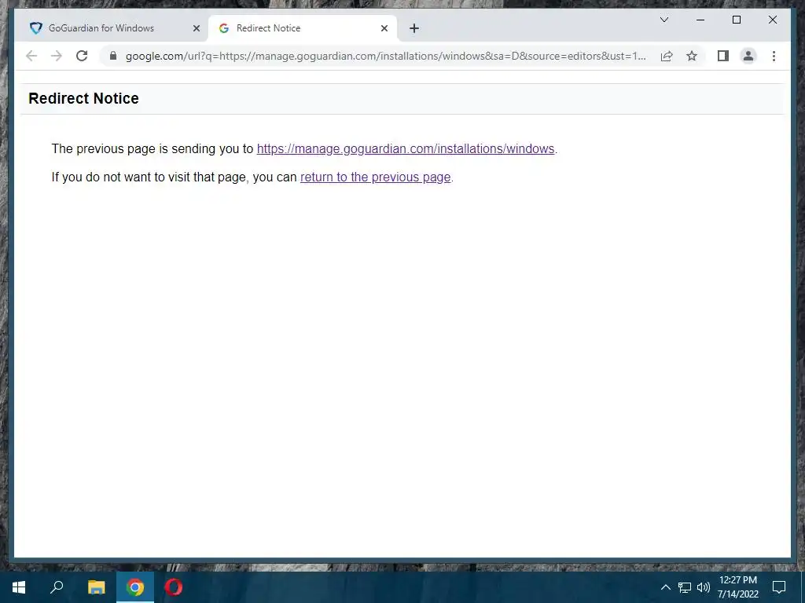Open Opera browser from the taskbar

[174, 587]
